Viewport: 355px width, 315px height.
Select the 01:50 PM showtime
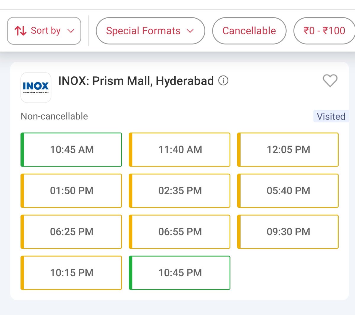tap(71, 191)
